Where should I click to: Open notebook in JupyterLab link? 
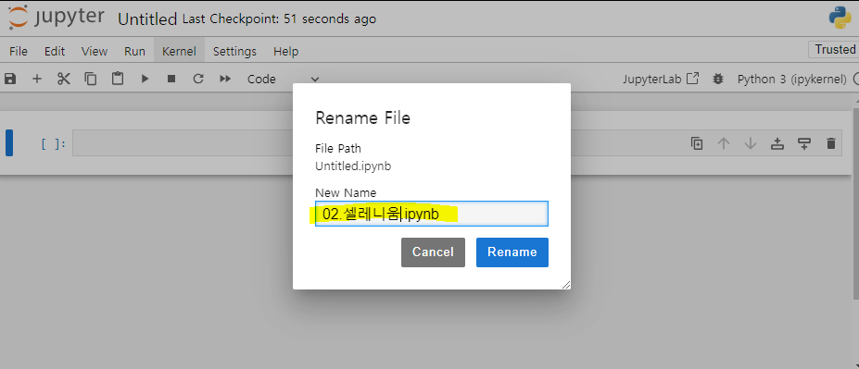[661, 80]
